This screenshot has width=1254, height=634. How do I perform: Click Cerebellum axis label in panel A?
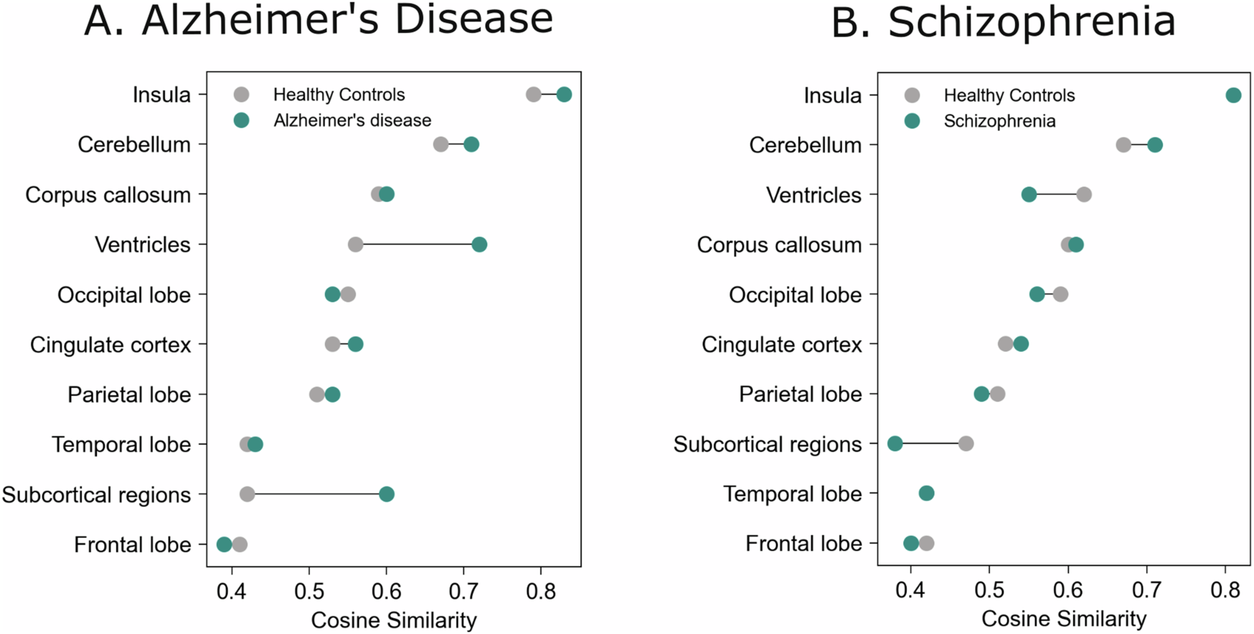tap(134, 145)
